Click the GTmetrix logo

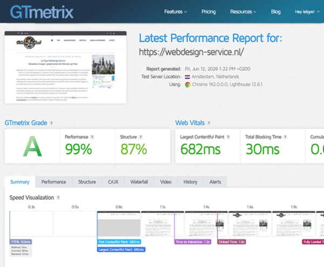click(x=42, y=12)
